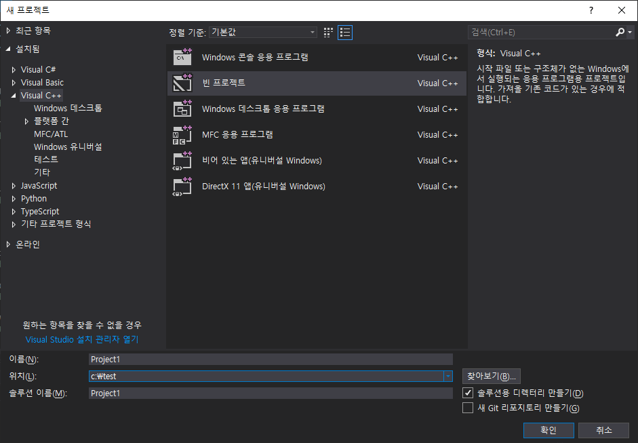The height and width of the screenshot is (443, 638).
Task: Toggle 솔루션용 디렉터리 만들기 checkbox
Action: [468, 393]
